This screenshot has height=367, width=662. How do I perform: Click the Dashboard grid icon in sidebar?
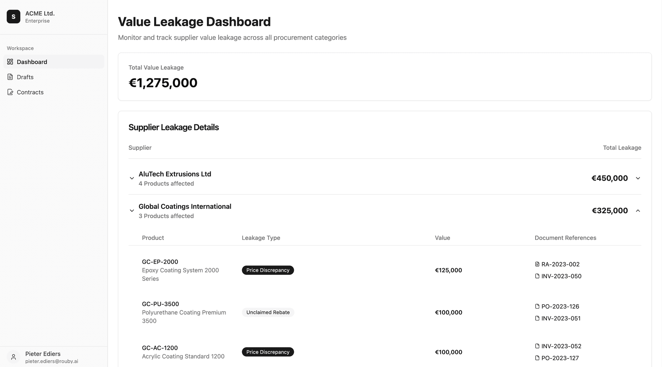(10, 61)
